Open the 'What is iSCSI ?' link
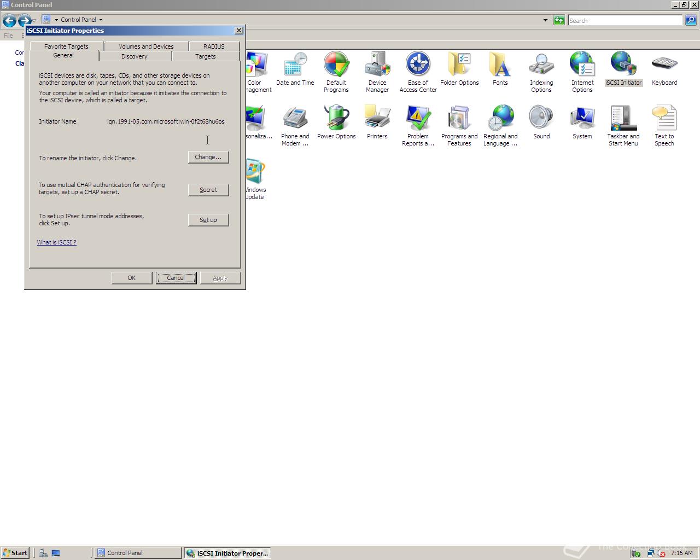The image size is (700, 560). coord(57,242)
